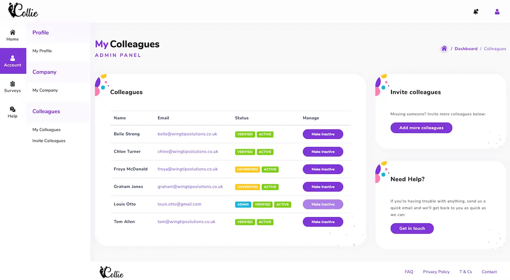Open Surveys from the sidebar
Screen dimensions: 510x280
(x=13, y=87)
